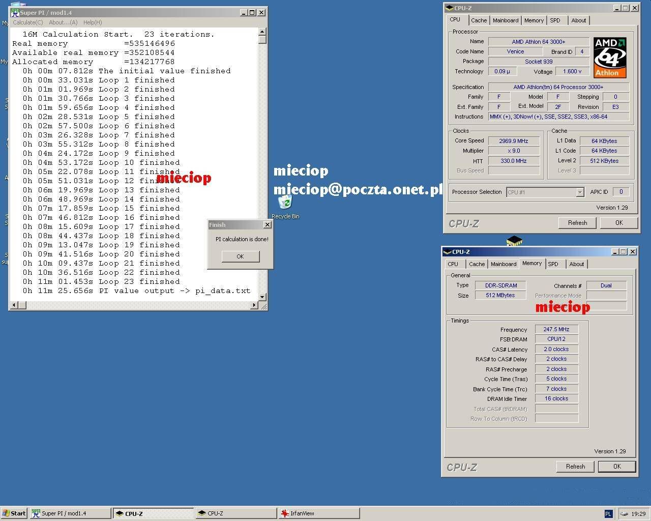Open the Help menu in Super PI
The width and height of the screenshot is (651, 521).
pyautogui.click(x=93, y=22)
